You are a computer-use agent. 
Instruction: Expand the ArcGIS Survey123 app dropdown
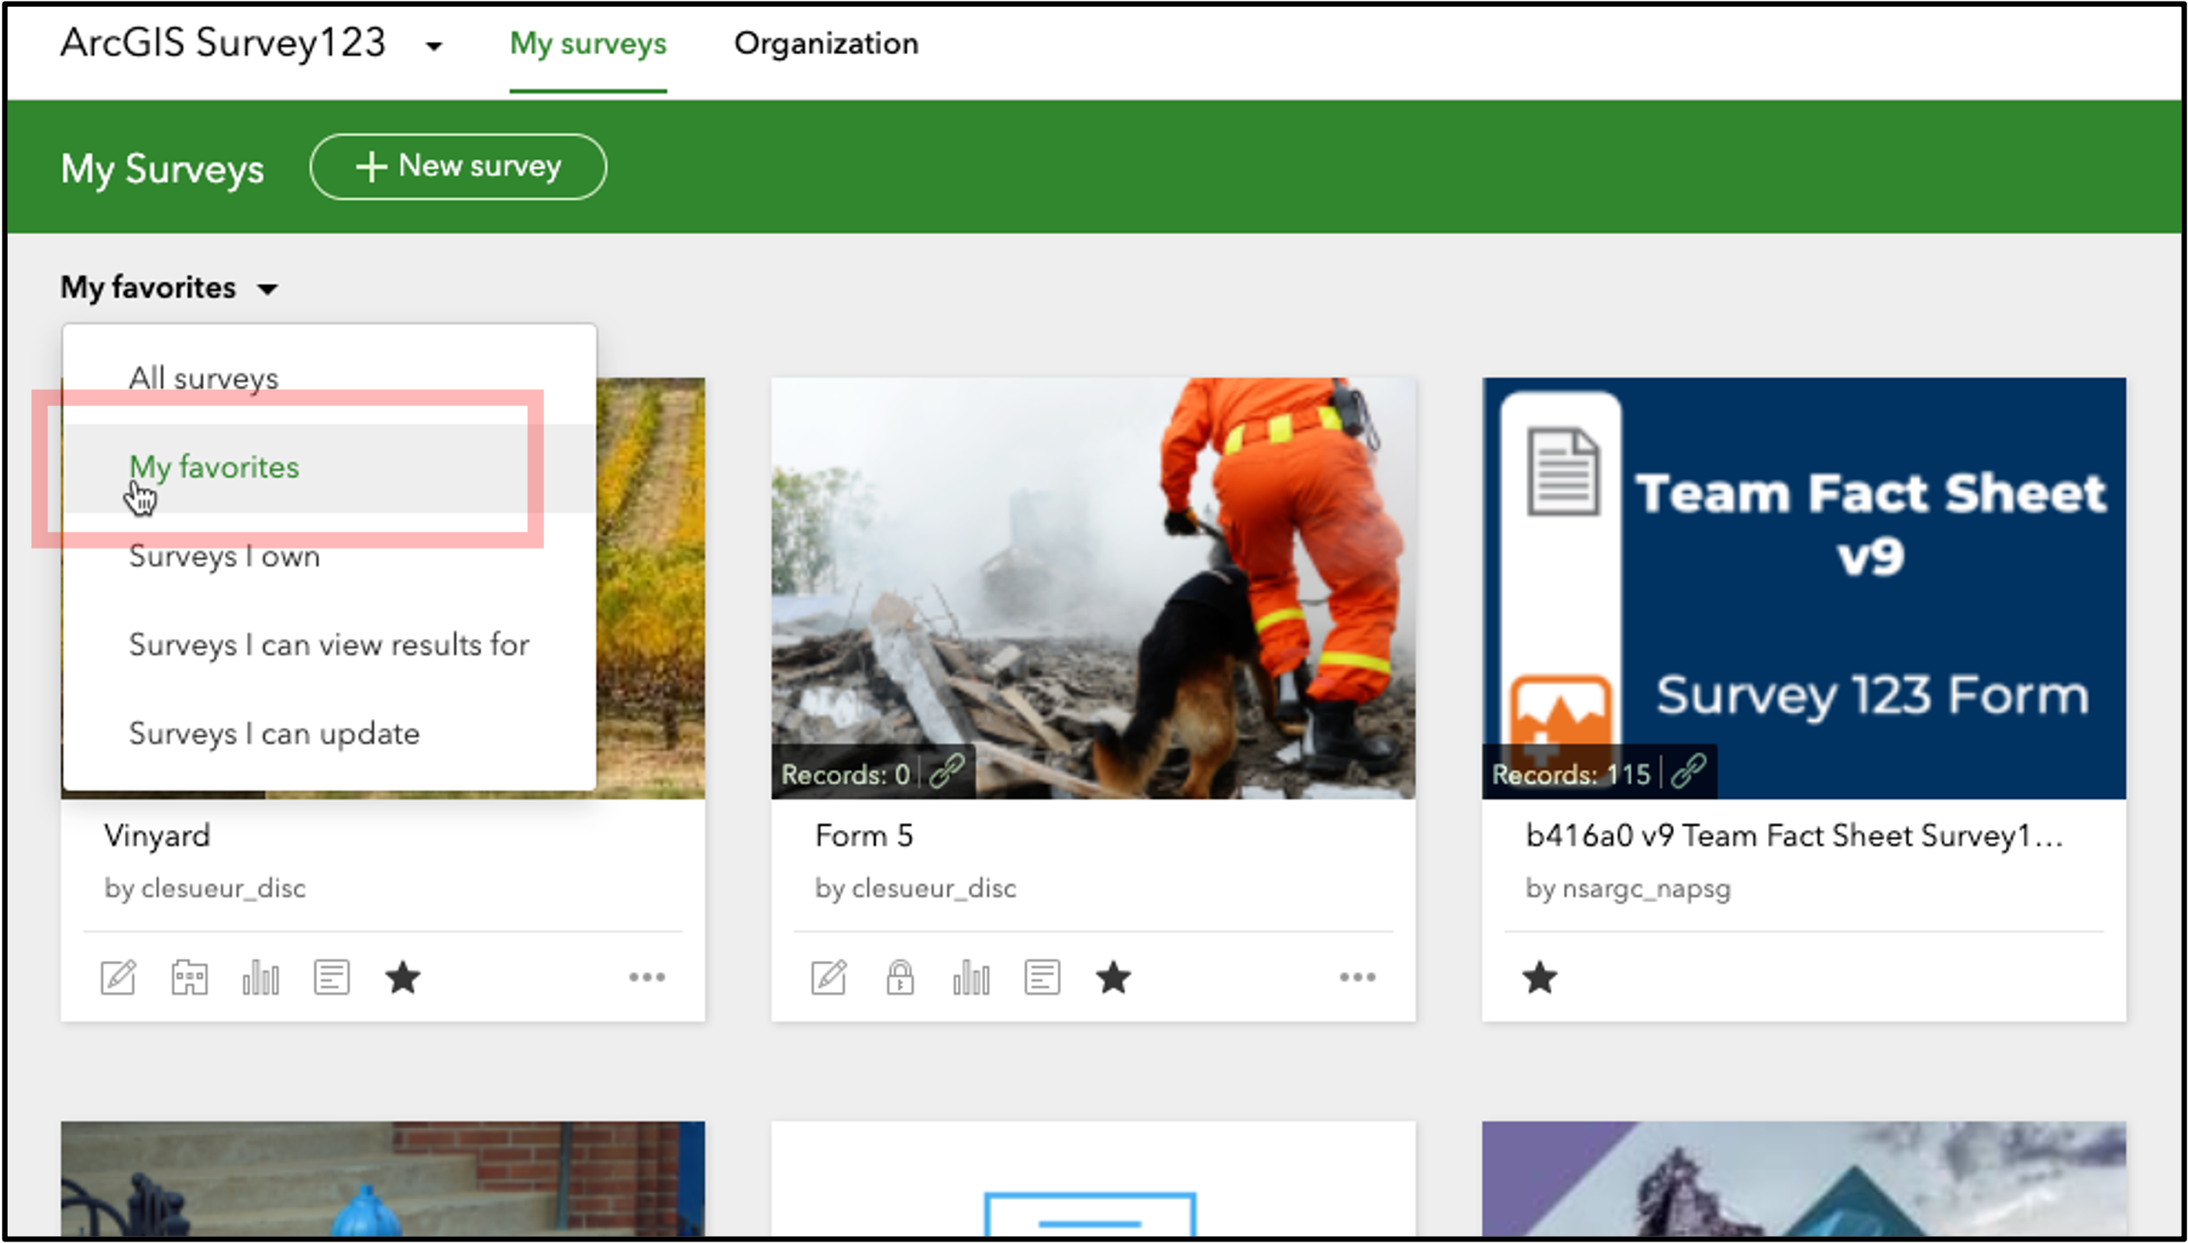pos(434,46)
